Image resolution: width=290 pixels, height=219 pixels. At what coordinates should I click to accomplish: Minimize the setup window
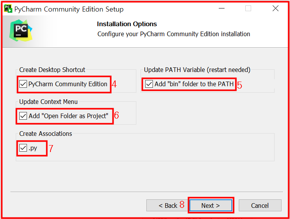(221, 8)
